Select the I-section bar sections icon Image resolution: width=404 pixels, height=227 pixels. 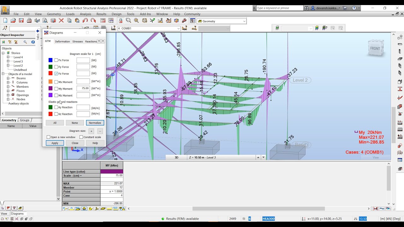pos(400,89)
